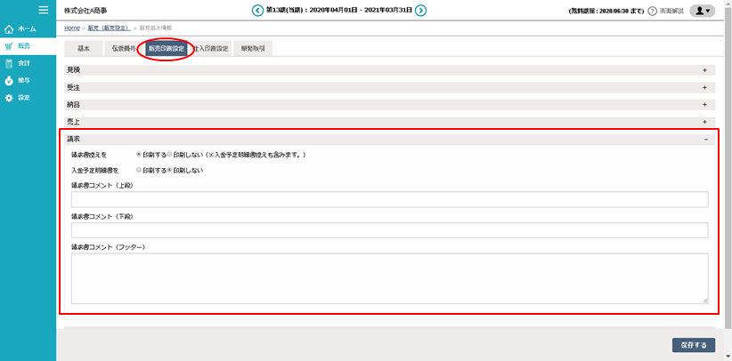
Task: Open the 会計 calculator icon
Action: pos(9,63)
